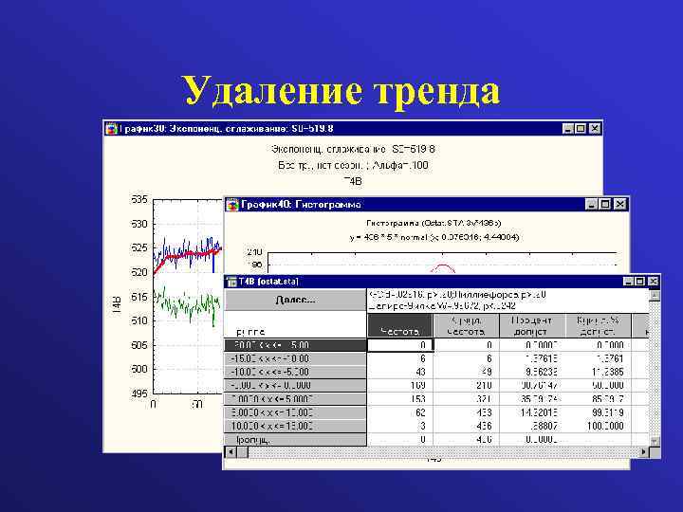Click the green residuals line in График30 chart
Viewport: 683px width, 512px height.
point(187,304)
